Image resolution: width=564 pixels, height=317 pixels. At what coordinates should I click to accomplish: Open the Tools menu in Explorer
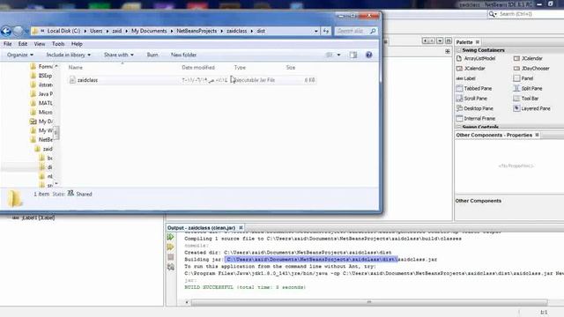click(x=58, y=44)
